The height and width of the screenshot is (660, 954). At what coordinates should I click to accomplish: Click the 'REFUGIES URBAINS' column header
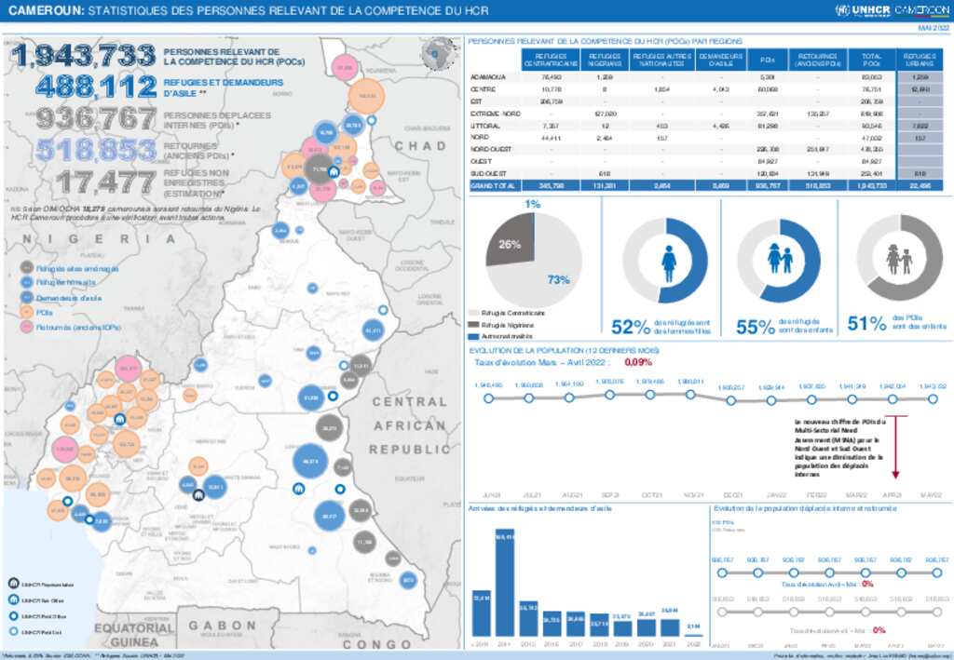click(920, 61)
